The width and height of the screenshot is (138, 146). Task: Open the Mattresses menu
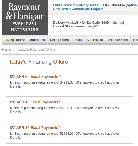pos(95,40)
